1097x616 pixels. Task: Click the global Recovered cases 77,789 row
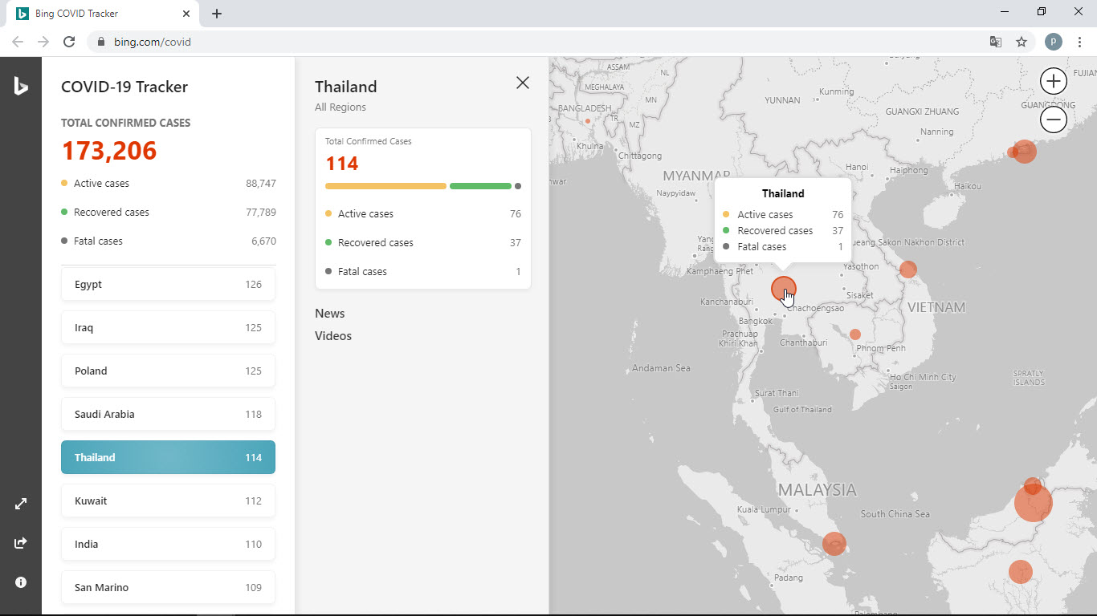(169, 213)
